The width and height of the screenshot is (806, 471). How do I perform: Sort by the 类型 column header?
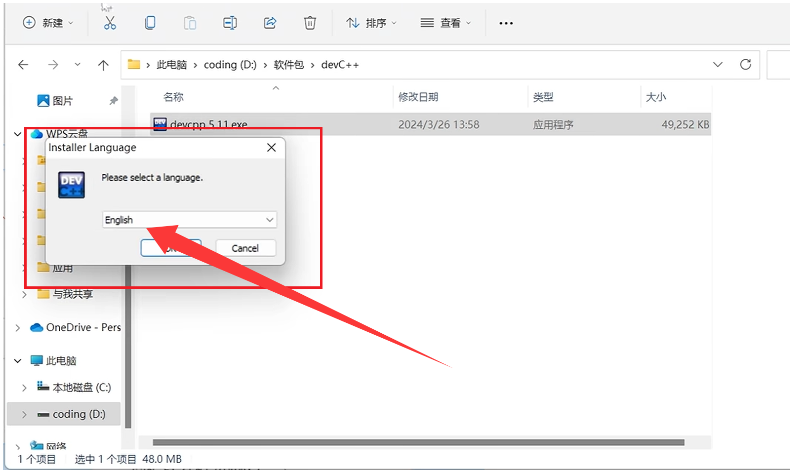click(543, 97)
